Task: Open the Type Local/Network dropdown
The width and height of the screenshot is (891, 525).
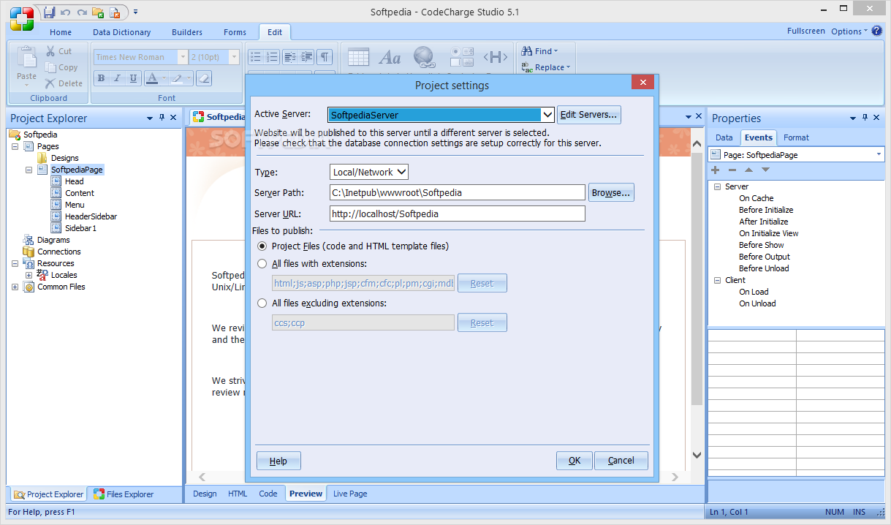Action: (401, 173)
